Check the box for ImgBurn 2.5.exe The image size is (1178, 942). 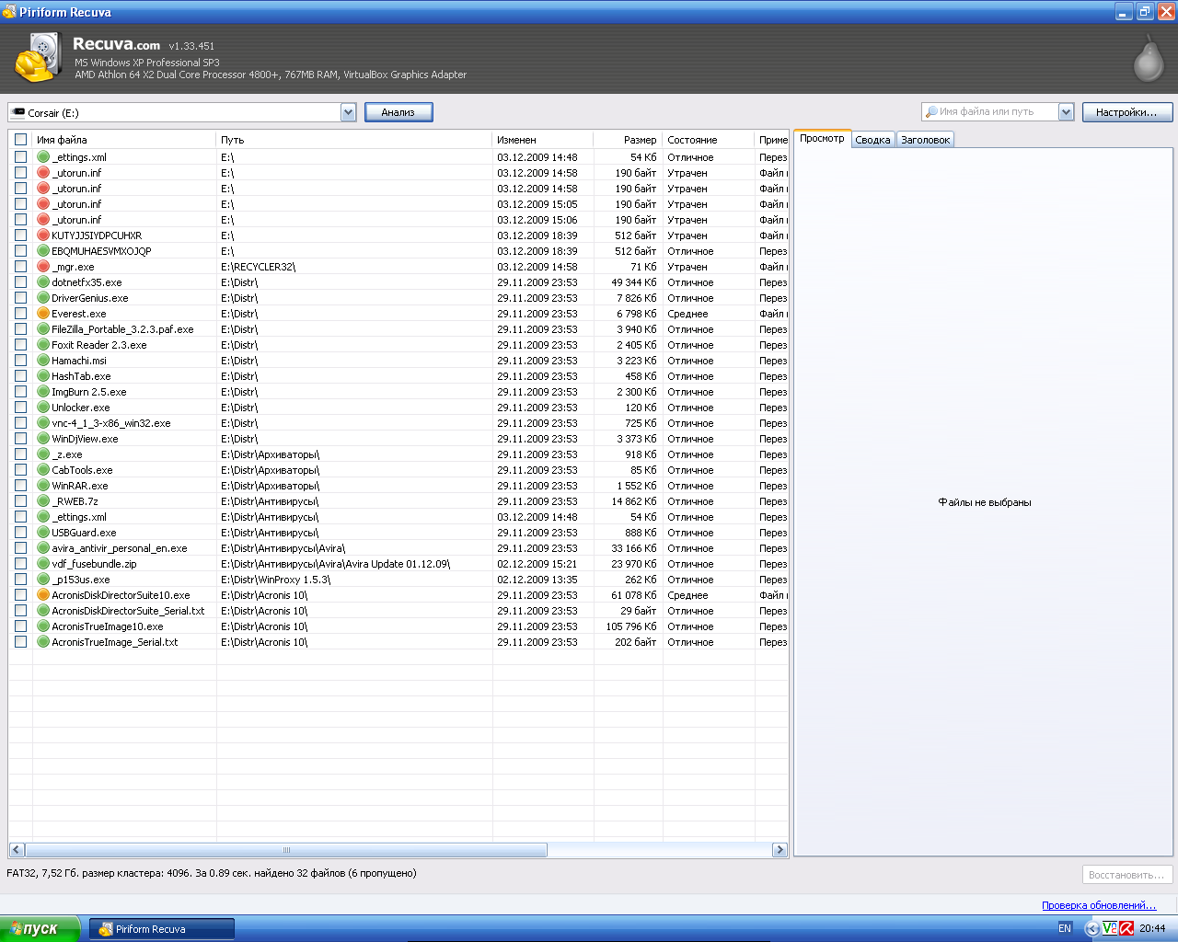point(20,392)
